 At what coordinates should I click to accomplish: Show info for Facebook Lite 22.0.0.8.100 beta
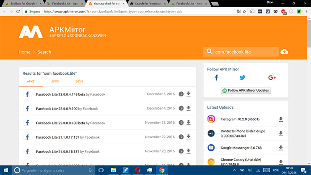coord(181,123)
